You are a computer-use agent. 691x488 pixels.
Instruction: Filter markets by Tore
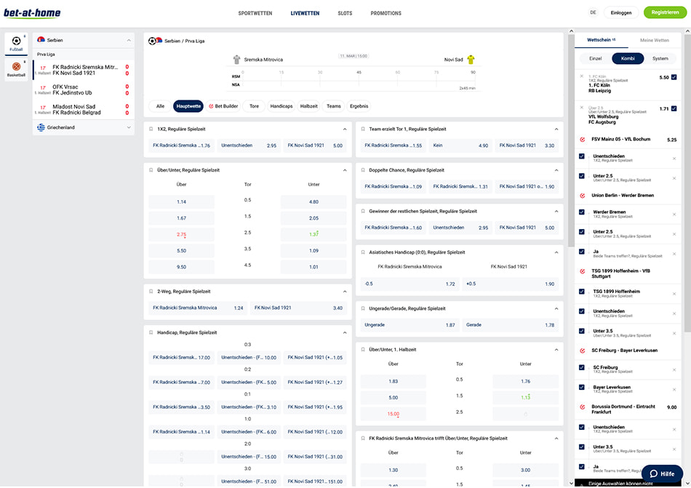[254, 106]
